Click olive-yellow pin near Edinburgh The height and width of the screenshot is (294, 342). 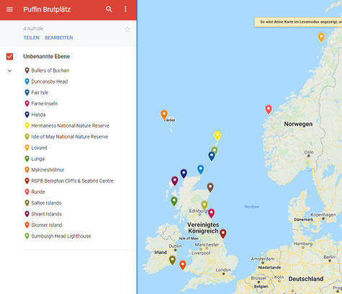tap(204, 205)
